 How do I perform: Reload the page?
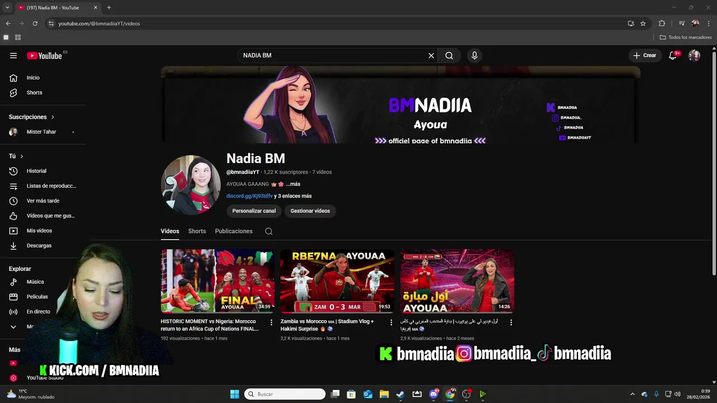tap(35, 24)
